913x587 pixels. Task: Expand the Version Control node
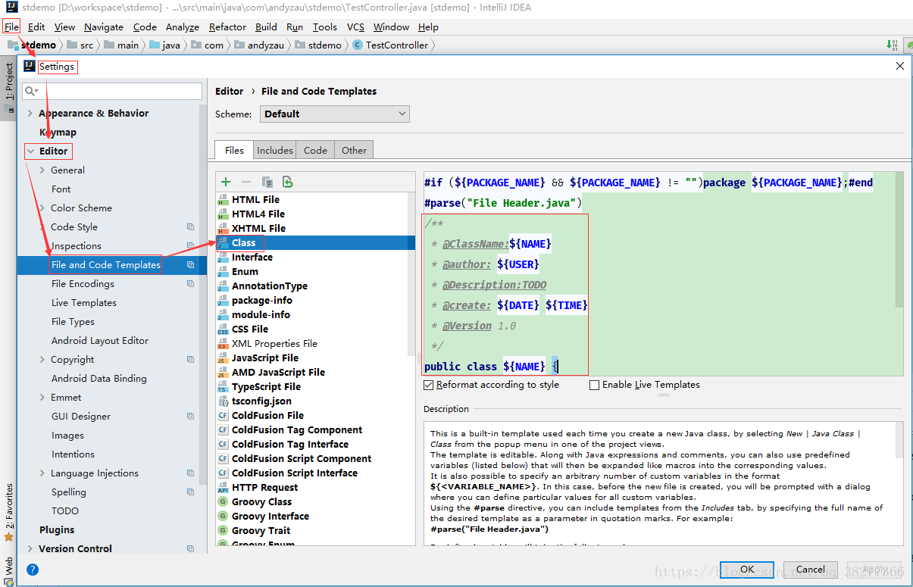30,549
